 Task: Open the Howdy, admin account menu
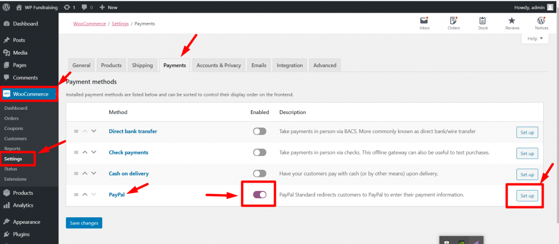(534, 7)
